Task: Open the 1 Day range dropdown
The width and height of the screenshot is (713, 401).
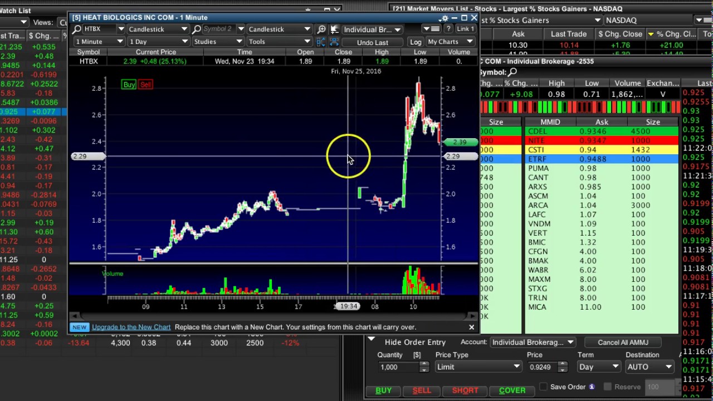Action: (158, 42)
